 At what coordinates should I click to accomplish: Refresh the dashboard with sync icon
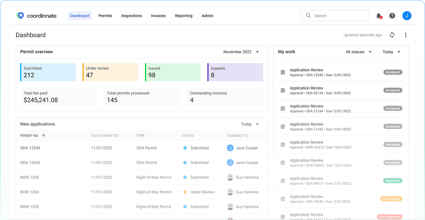(392, 35)
